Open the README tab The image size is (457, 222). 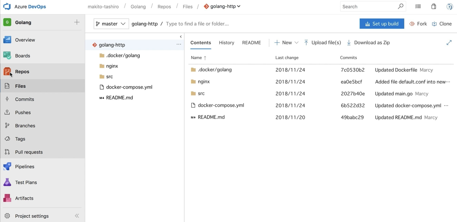click(251, 42)
